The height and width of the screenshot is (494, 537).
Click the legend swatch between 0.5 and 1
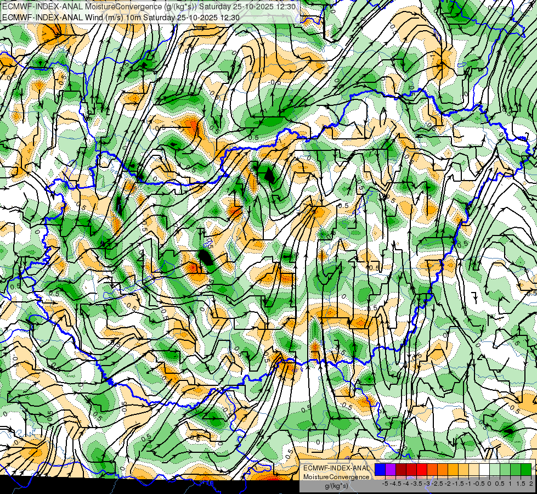tap(505, 470)
